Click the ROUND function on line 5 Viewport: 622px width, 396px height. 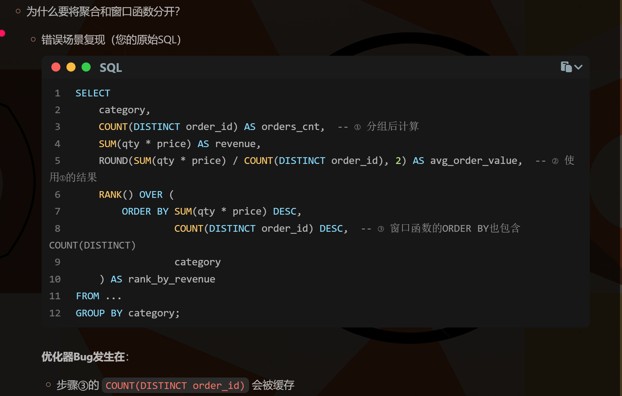tap(113, 161)
